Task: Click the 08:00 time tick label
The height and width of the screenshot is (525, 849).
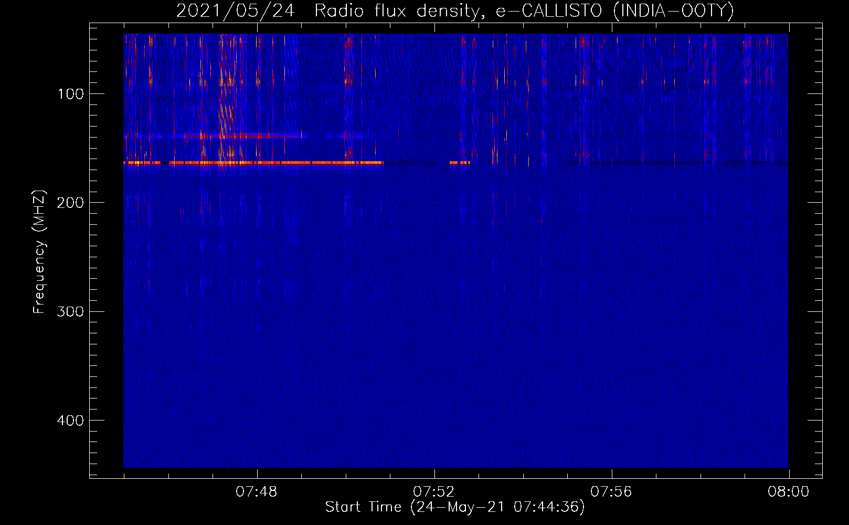Action: point(789,492)
